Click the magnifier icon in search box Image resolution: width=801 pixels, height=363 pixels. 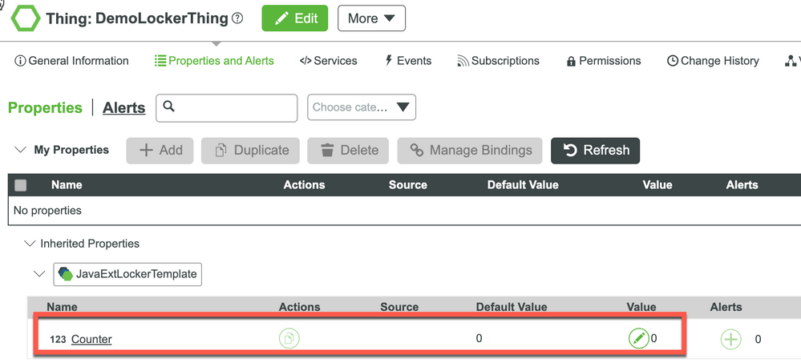(169, 107)
